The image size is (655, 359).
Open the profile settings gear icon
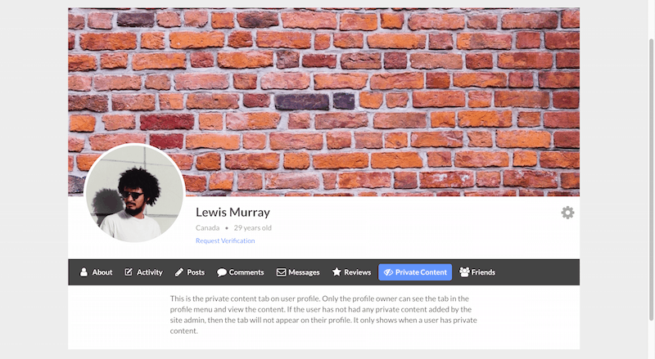click(x=567, y=213)
